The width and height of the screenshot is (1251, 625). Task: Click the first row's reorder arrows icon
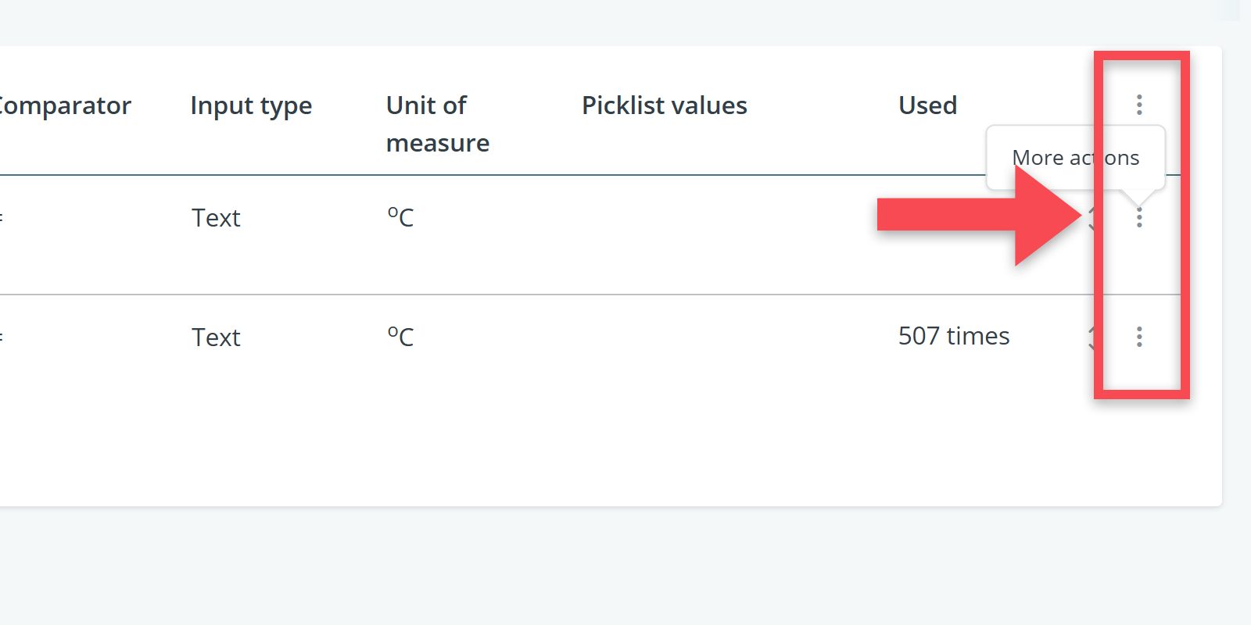coord(1092,218)
